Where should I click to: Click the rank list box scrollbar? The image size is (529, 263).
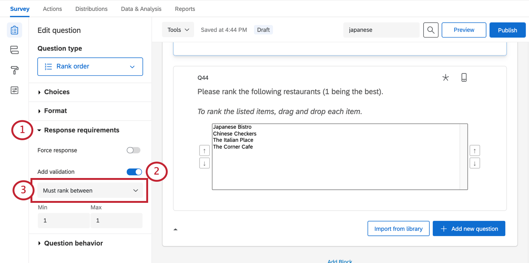click(463, 157)
